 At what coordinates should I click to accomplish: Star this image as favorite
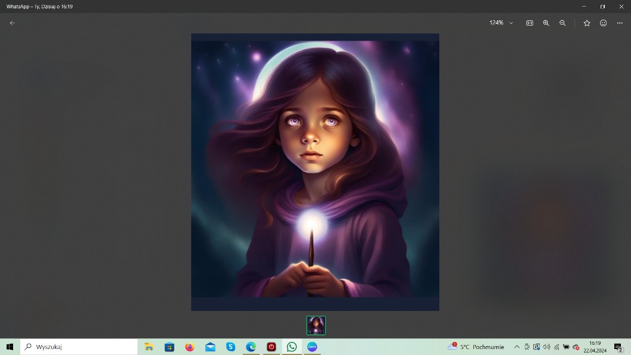[587, 23]
